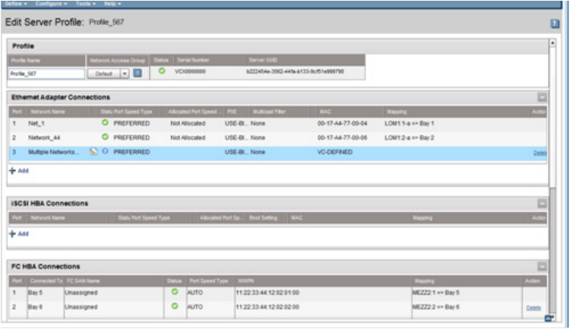
Task: Select the Net_1 network name cell
Action: 36,124
